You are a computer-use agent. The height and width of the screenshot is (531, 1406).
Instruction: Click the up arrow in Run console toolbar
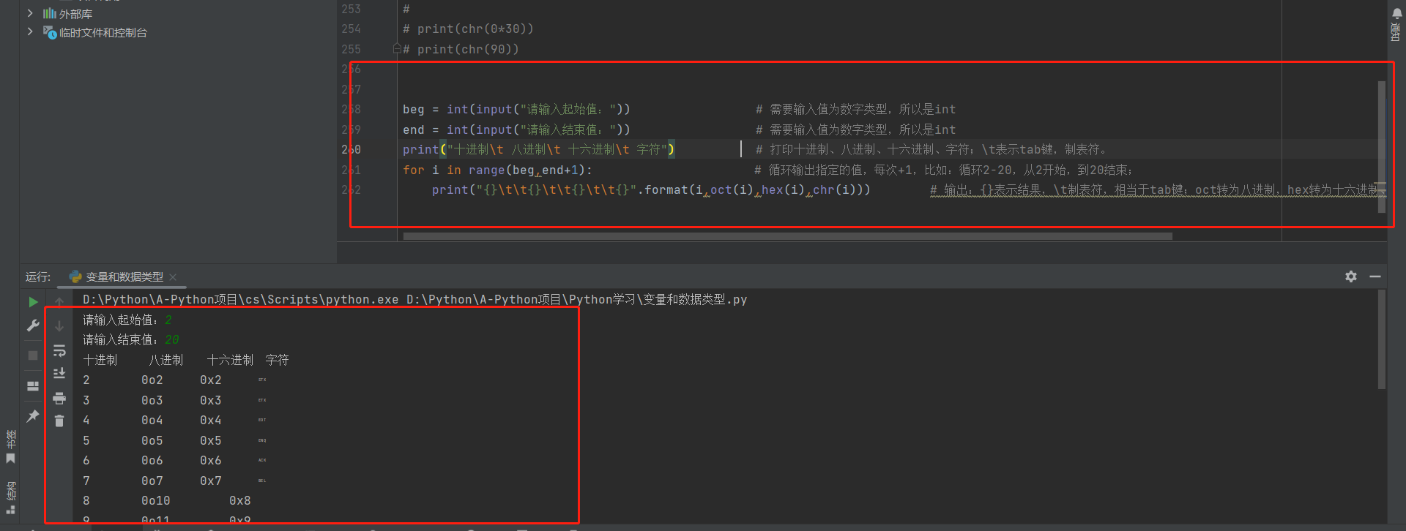[59, 302]
